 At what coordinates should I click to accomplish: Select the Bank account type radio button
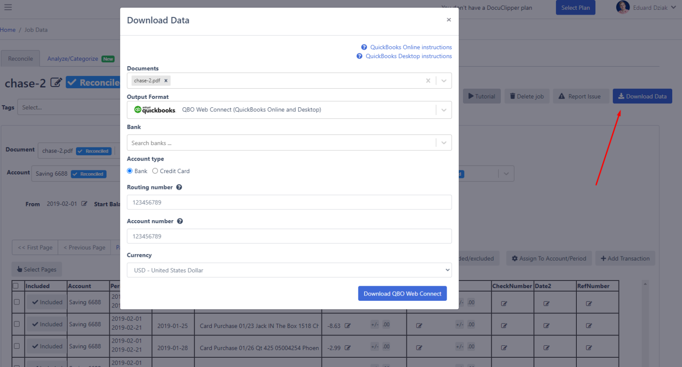point(130,170)
